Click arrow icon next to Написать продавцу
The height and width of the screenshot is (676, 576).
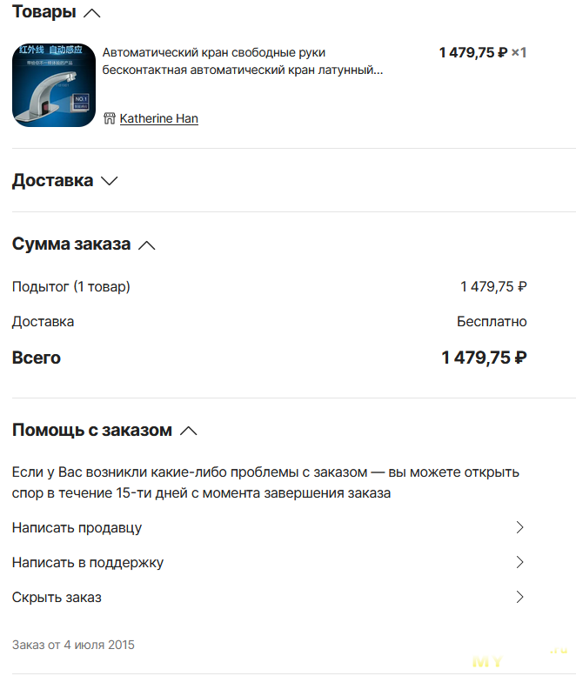click(x=520, y=527)
